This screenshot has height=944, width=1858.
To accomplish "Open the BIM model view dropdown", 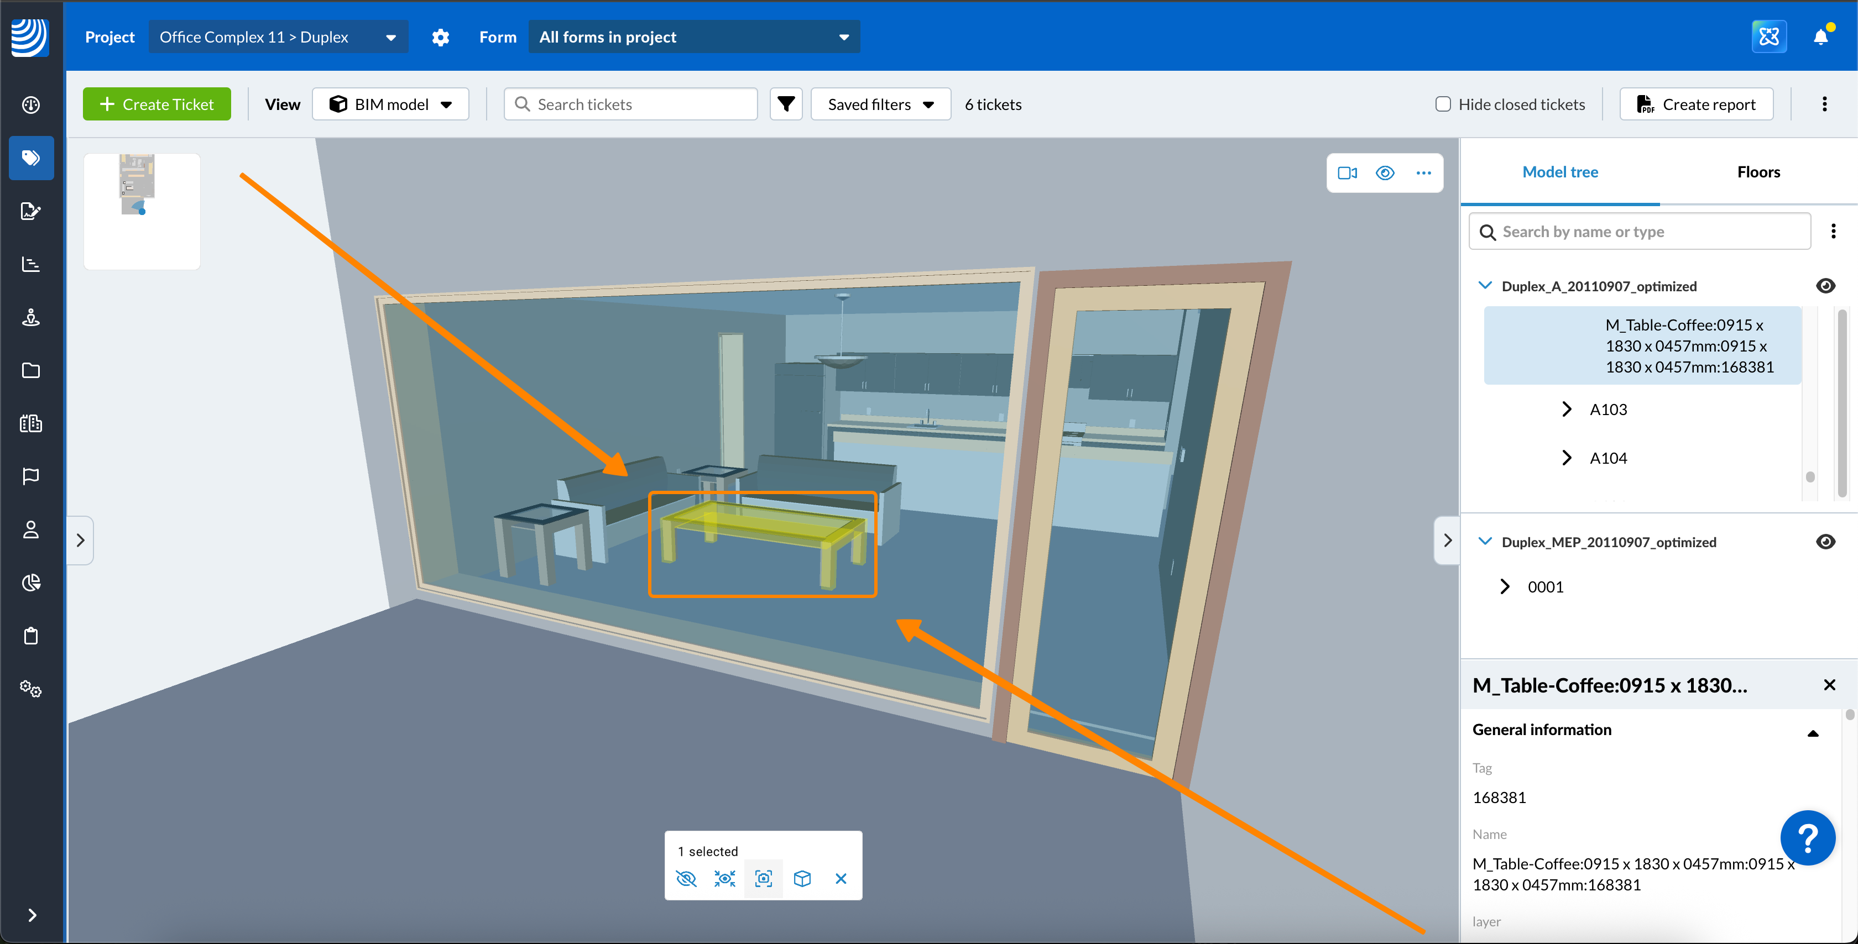I will click(x=390, y=104).
